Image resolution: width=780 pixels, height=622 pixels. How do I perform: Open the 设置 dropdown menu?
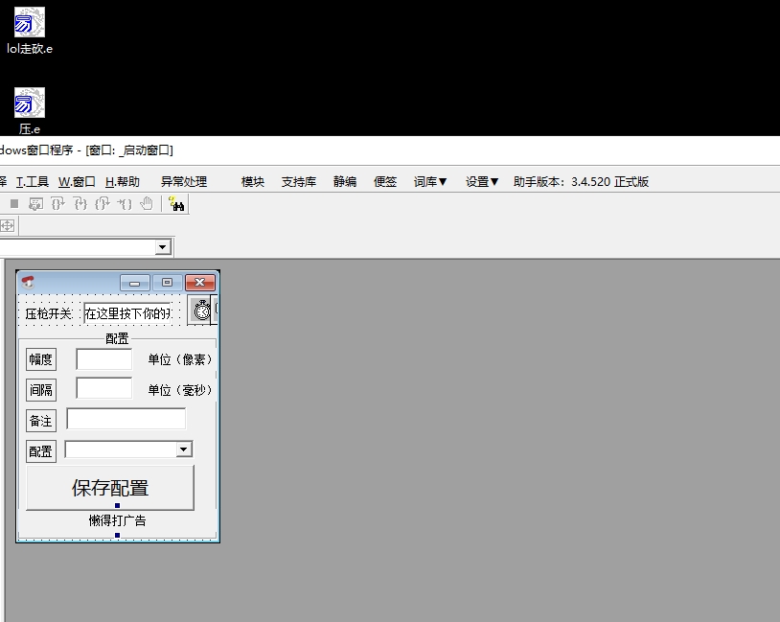coord(482,181)
